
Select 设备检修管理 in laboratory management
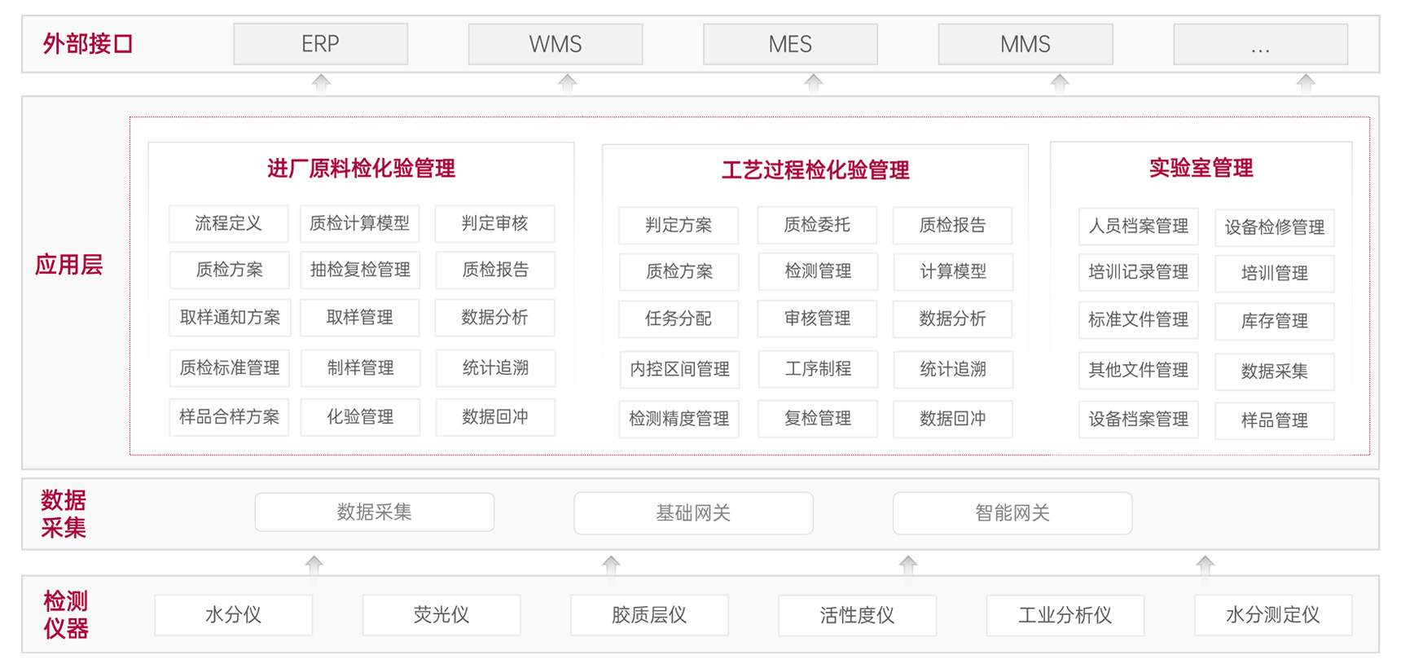point(1274,227)
